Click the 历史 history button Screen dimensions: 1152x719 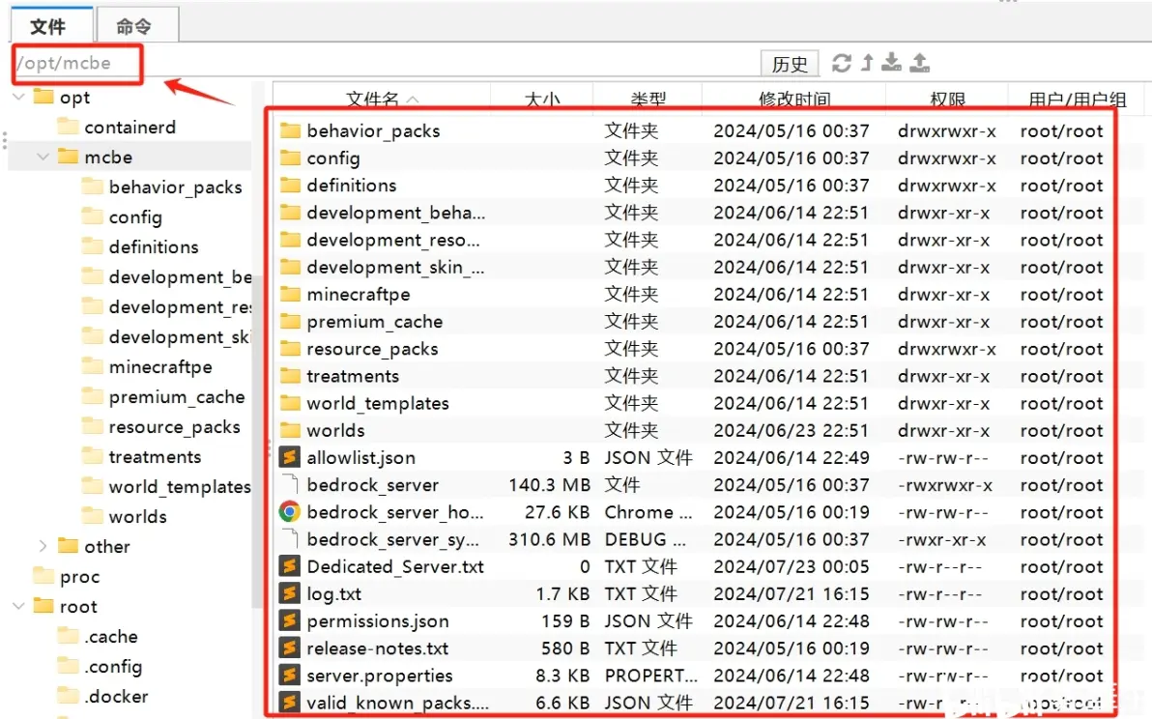(790, 64)
